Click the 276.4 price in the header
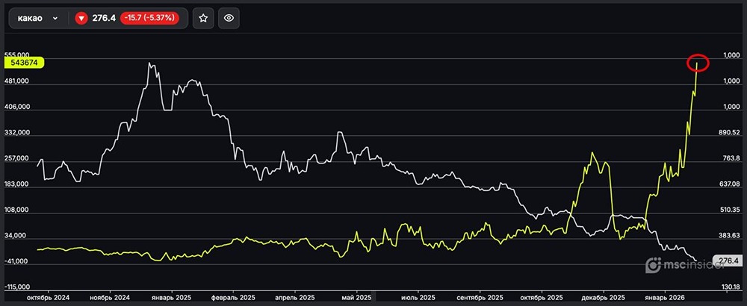Image resolution: width=747 pixels, height=306 pixels. (x=104, y=19)
